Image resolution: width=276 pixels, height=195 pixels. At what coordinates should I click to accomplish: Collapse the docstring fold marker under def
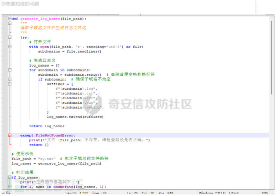coord(10,24)
